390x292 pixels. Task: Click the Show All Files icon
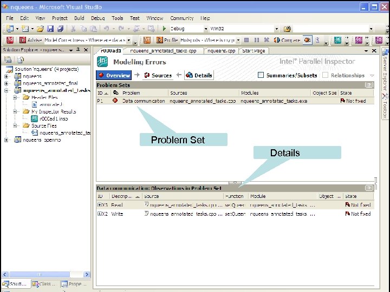click(x=21, y=59)
